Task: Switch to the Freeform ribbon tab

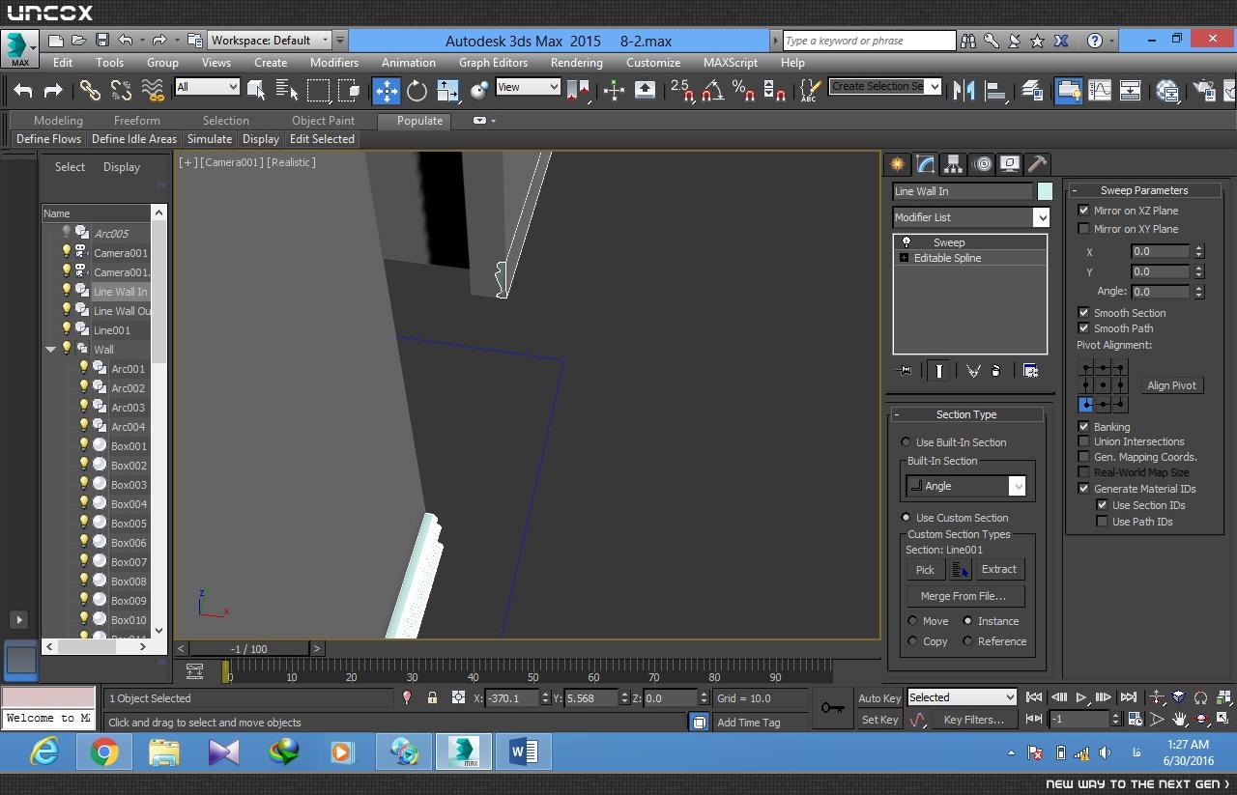Action: point(137,121)
